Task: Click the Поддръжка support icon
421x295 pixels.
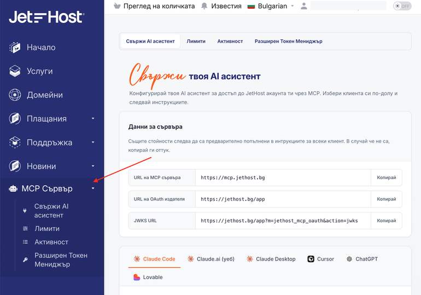Action: 15,143
